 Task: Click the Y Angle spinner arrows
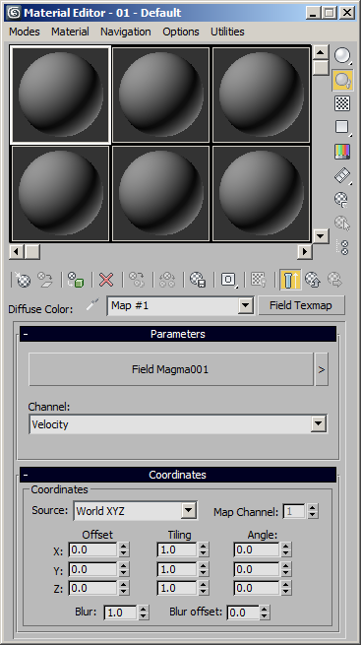pyautogui.click(x=286, y=569)
